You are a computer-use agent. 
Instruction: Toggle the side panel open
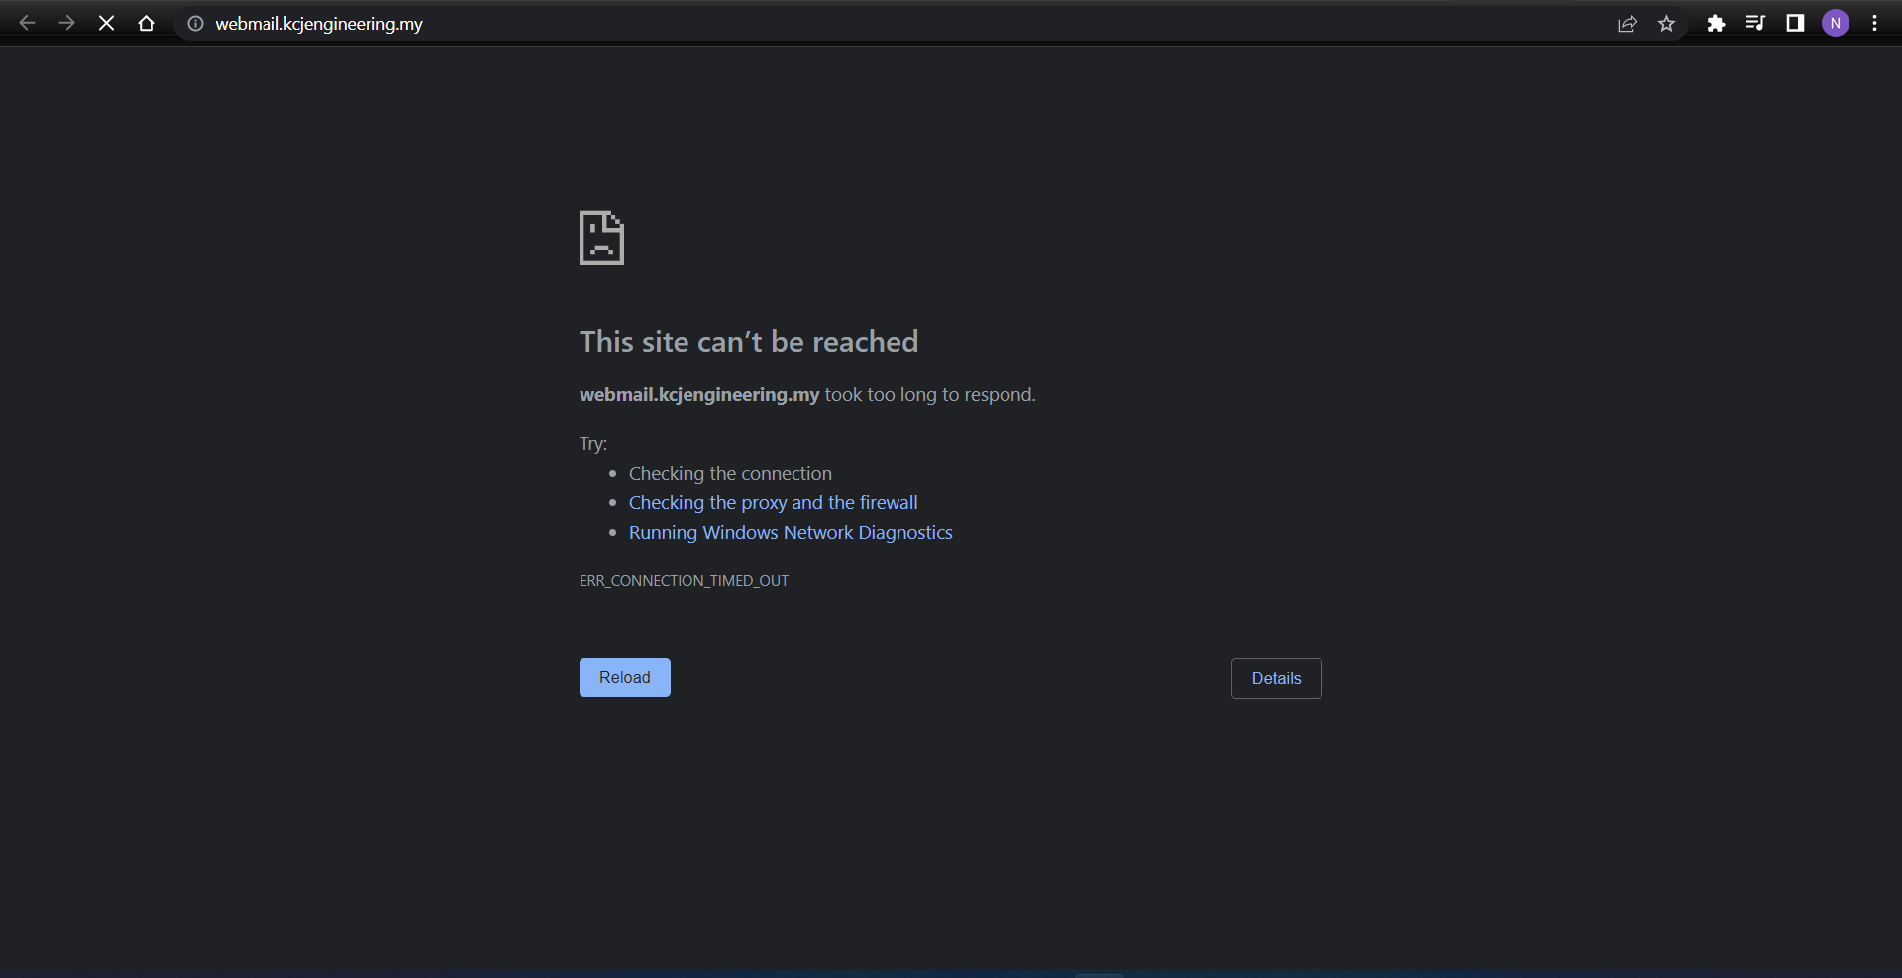pos(1795,23)
